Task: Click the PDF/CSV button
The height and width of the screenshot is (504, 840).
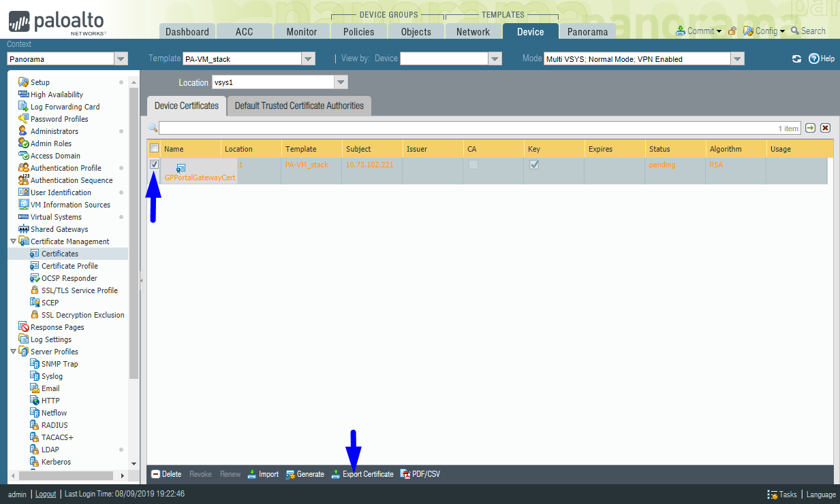Action: pos(420,474)
